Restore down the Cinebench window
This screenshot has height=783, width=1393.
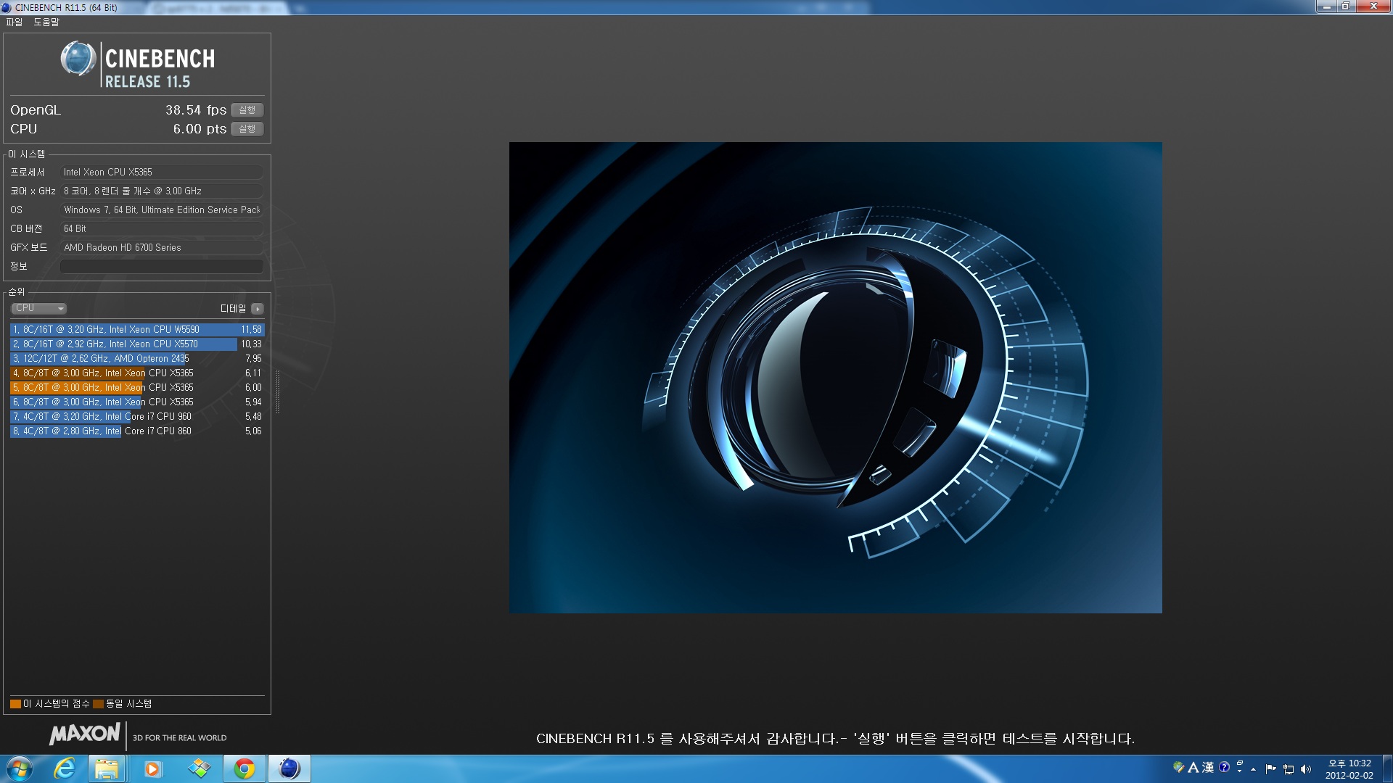tap(1345, 7)
